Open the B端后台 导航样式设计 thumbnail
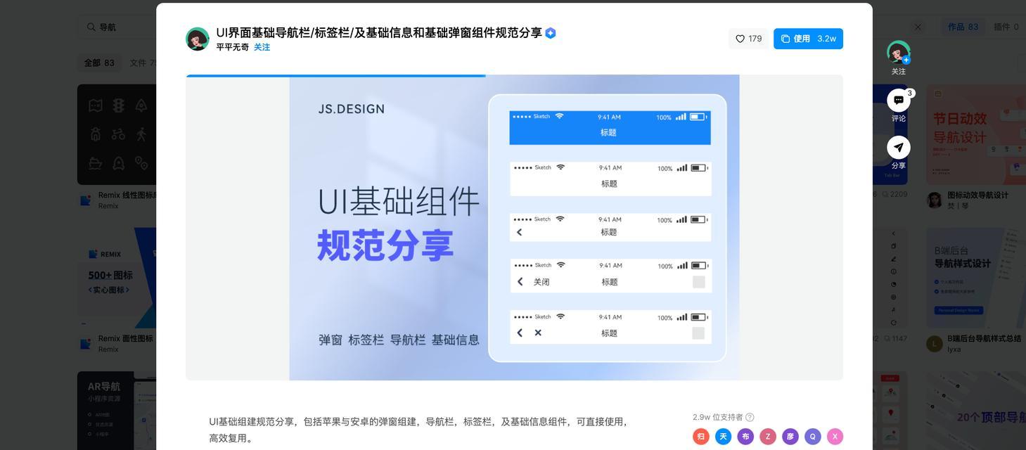The height and width of the screenshot is (450, 1026). tap(976, 278)
